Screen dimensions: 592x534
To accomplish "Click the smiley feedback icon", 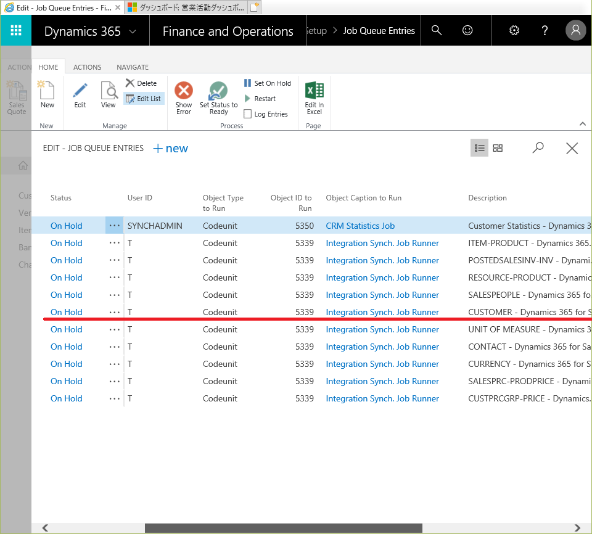I will point(467,30).
